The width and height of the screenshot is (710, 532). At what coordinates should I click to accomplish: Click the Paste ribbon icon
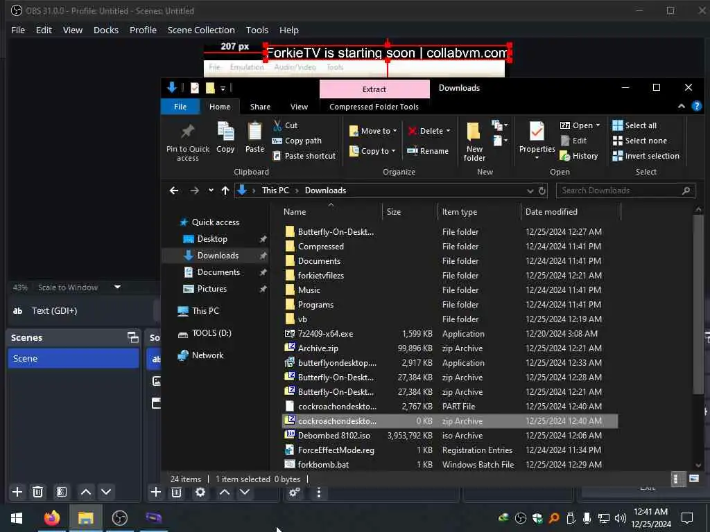pyautogui.click(x=254, y=132)
